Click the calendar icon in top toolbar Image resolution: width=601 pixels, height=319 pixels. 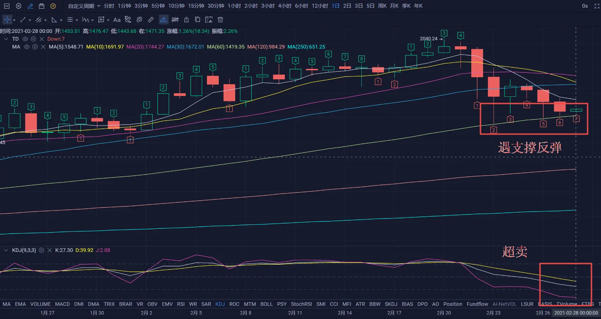tap(41, 6)
